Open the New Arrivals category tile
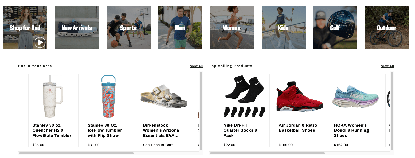415x158 pixels. click(x=77, y=28)
